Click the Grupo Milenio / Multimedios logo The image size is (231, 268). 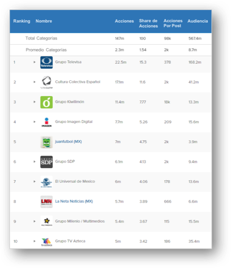coord(46,222)
